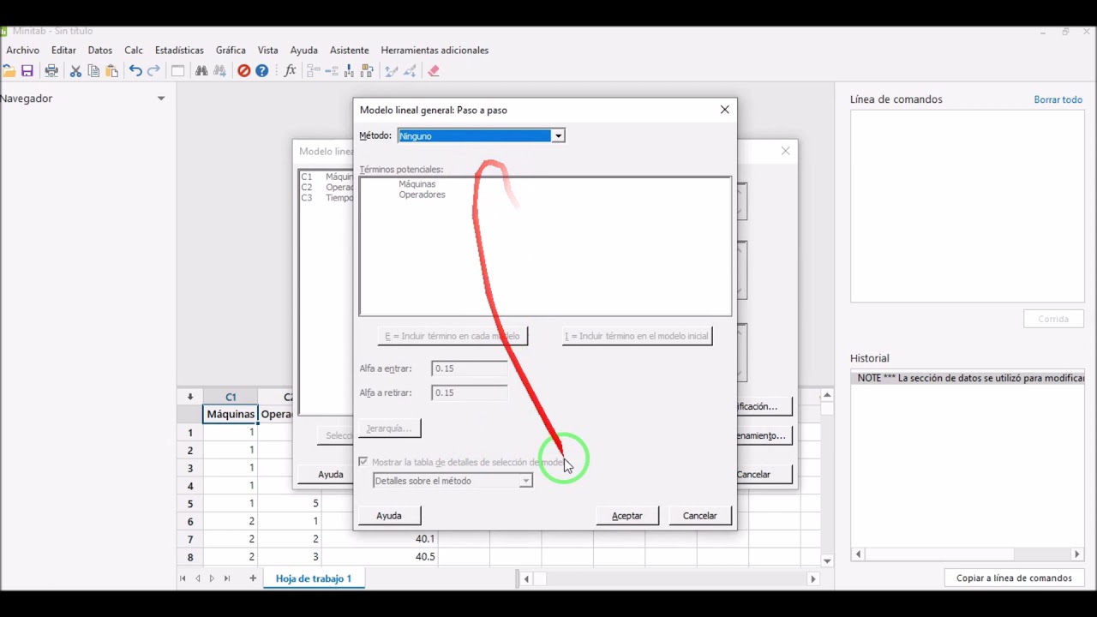
Task: Open the Ayuda menu in menu bar
Action: 303,51
